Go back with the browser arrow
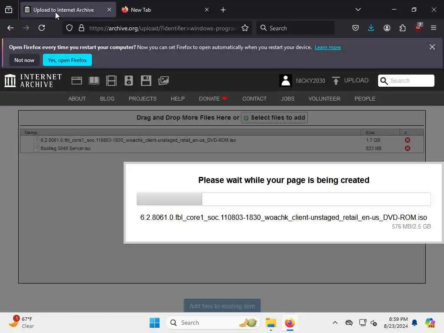444x333 pixels. point(10,28)
